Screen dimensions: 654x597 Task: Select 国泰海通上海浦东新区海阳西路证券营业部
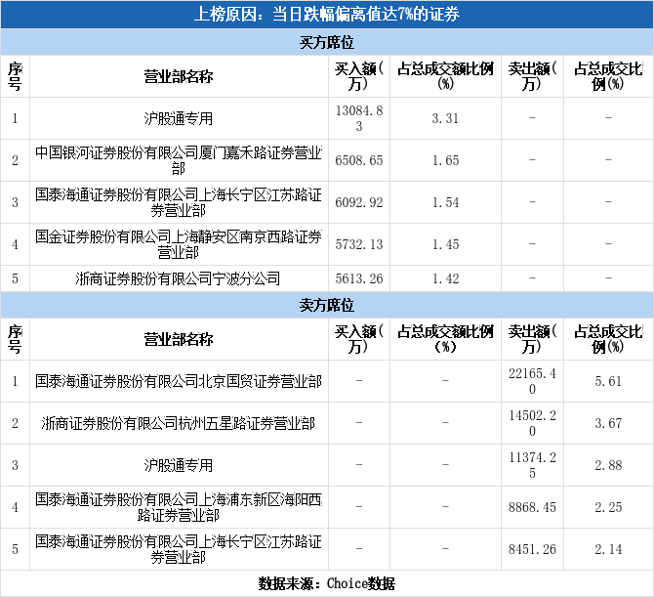point(179,507)
